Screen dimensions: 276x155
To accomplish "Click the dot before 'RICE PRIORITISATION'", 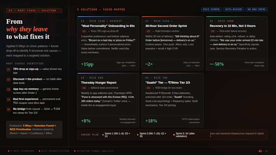I will pos(39,151).
